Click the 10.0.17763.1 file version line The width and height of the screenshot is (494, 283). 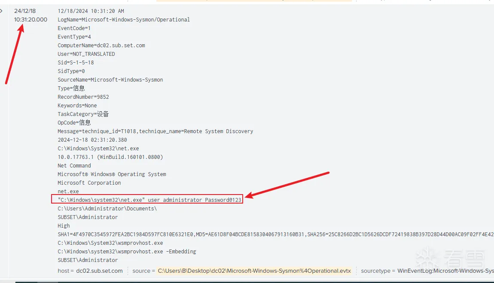[x=110, y=157]
